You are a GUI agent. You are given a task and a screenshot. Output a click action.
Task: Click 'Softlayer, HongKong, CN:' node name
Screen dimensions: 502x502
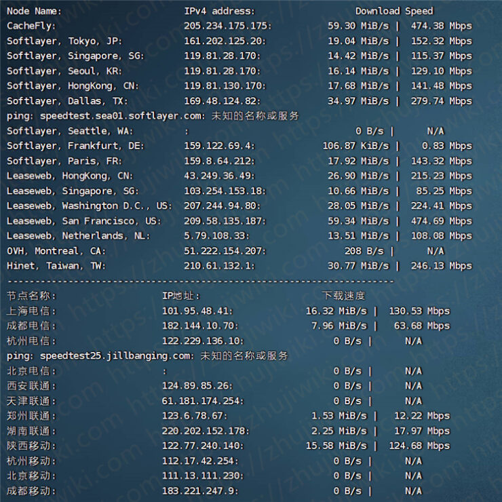(73, 85)
